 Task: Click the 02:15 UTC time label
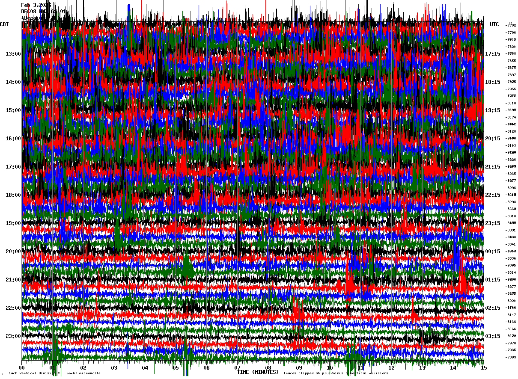coord(493,308)
